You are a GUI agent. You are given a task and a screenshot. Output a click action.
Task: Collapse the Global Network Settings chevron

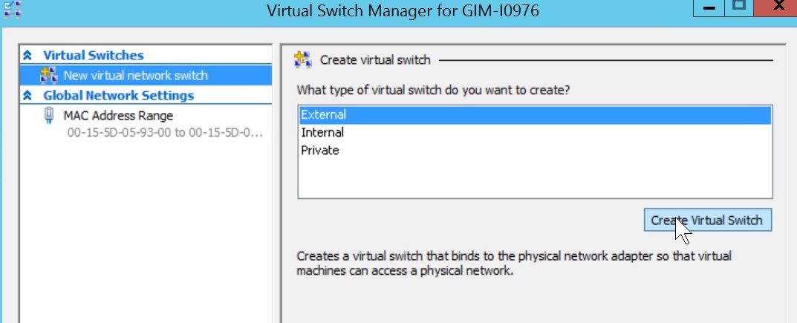click(x=28, y=96)
